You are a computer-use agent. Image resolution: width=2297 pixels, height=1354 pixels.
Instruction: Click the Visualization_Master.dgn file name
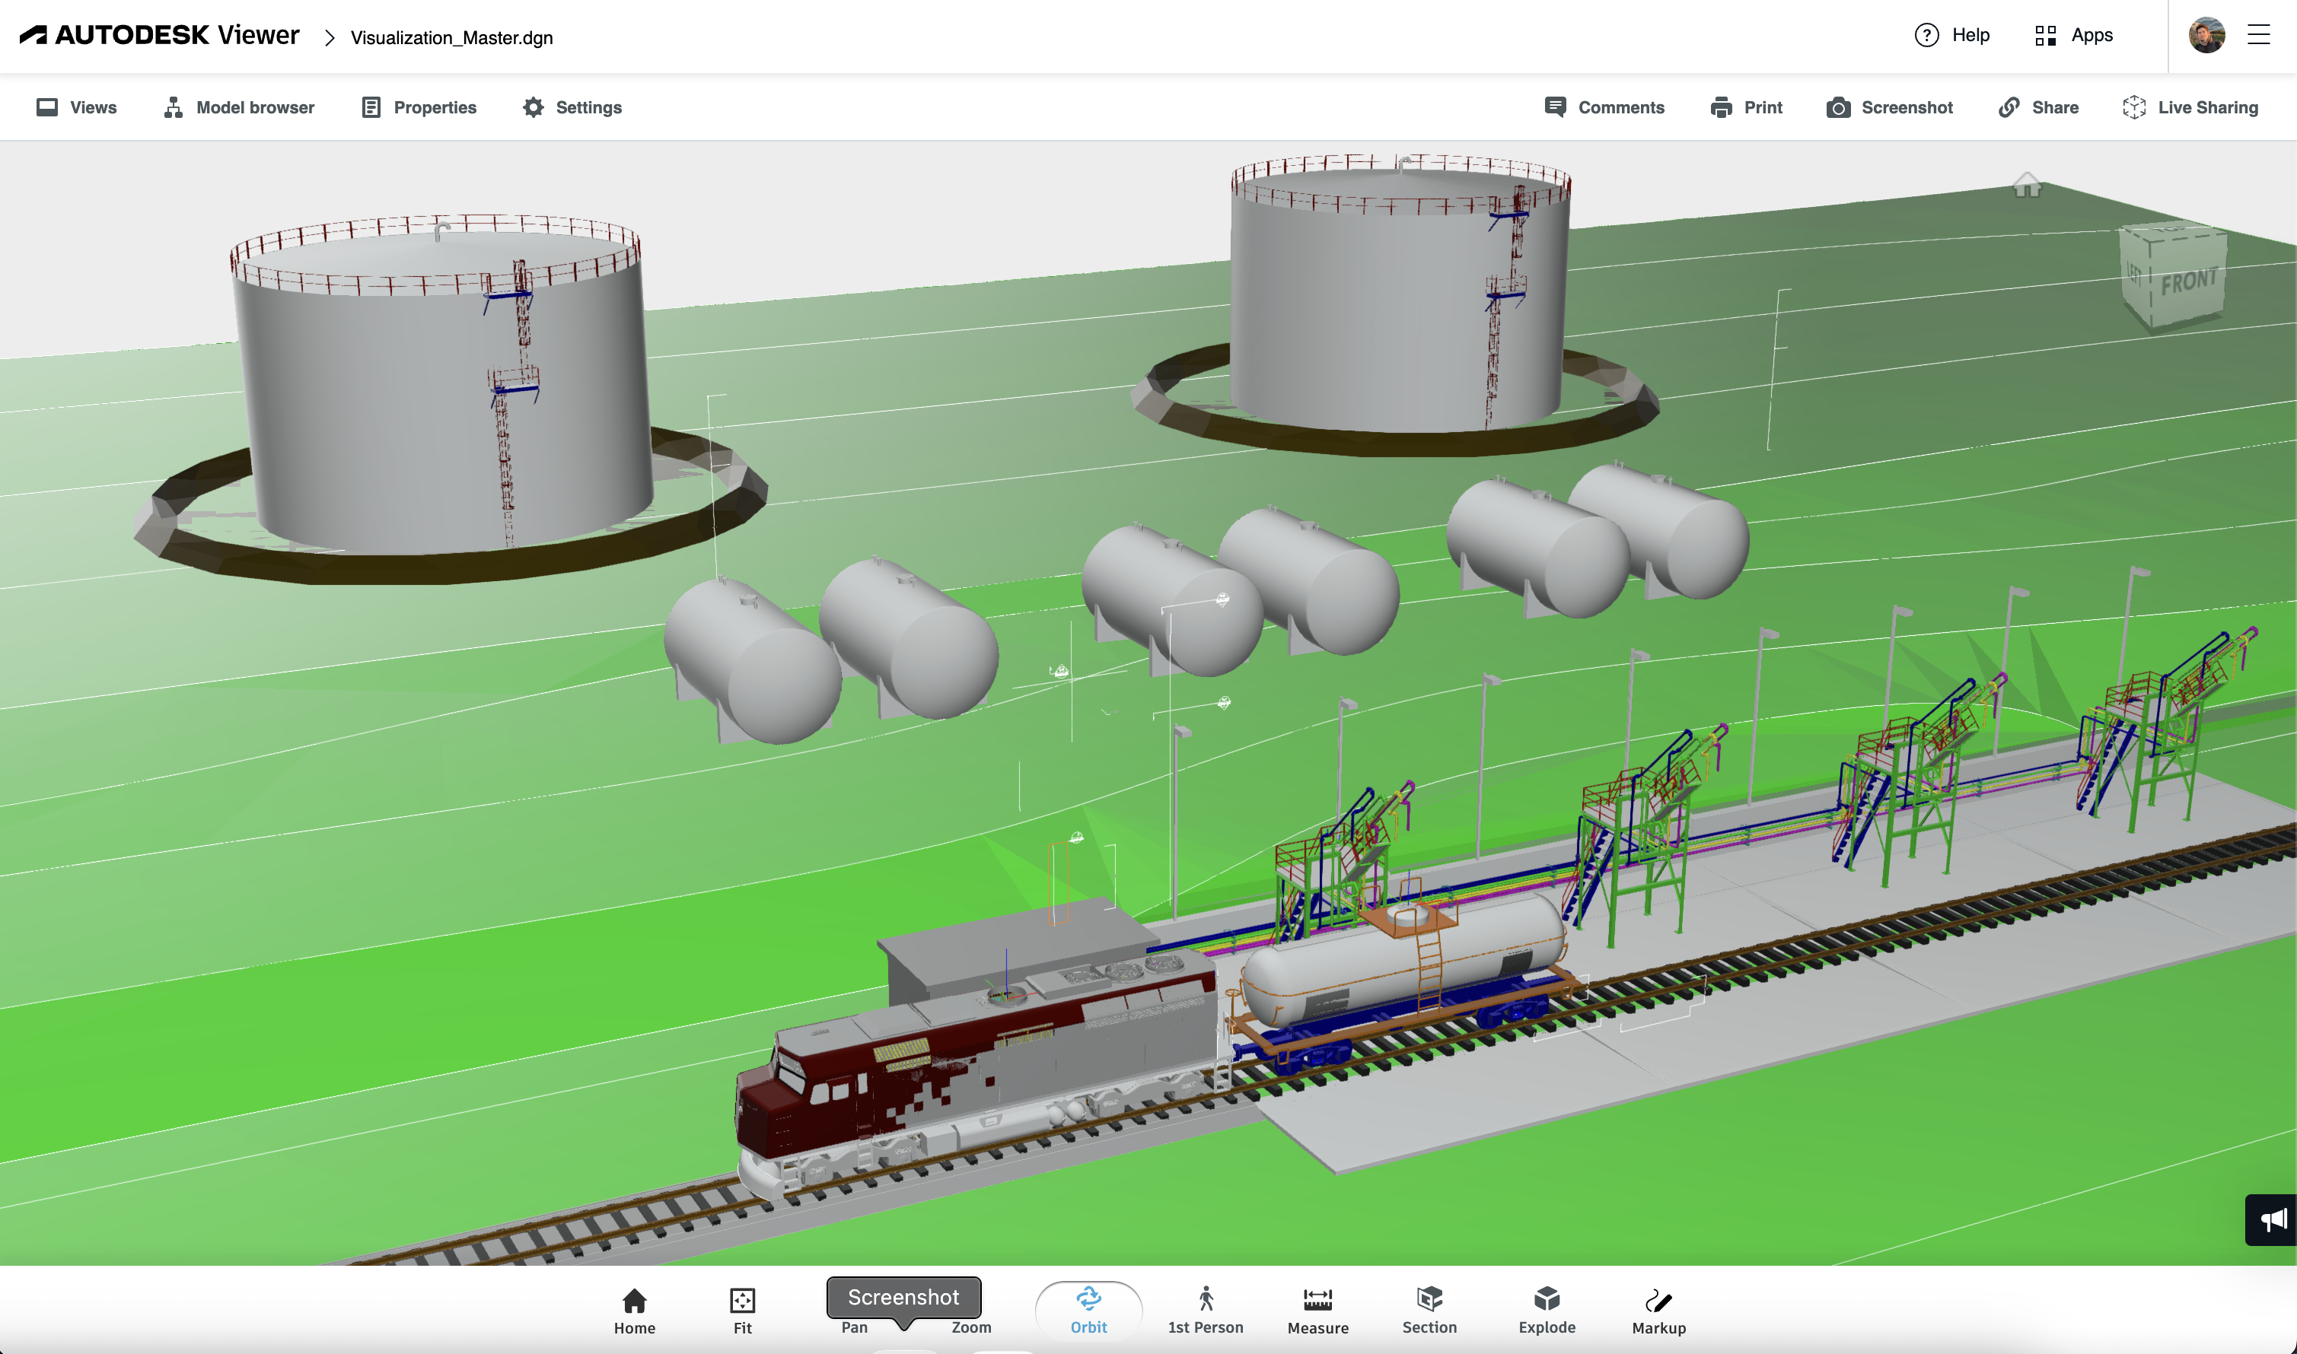(452, 37)
